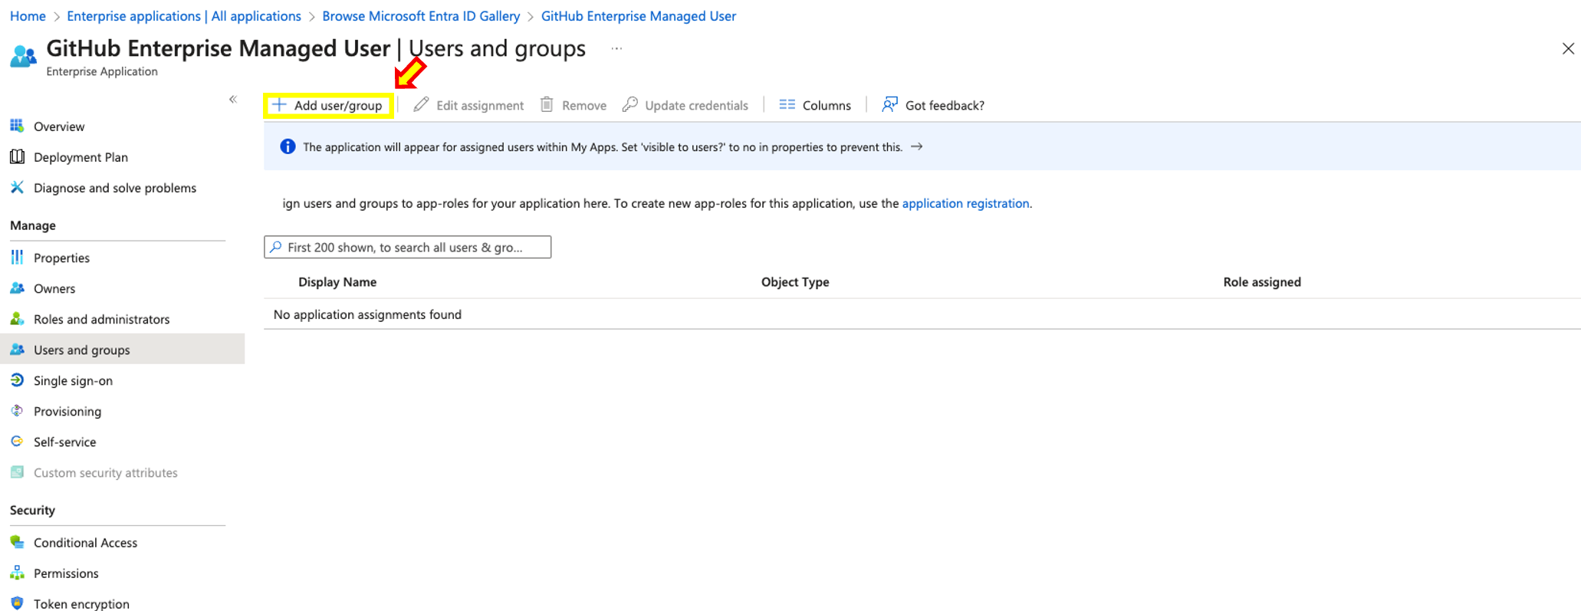Viewport: 1581px width, 611px height.
Task: Click the Got feedback person icon
Action: [x=889, y=104]
